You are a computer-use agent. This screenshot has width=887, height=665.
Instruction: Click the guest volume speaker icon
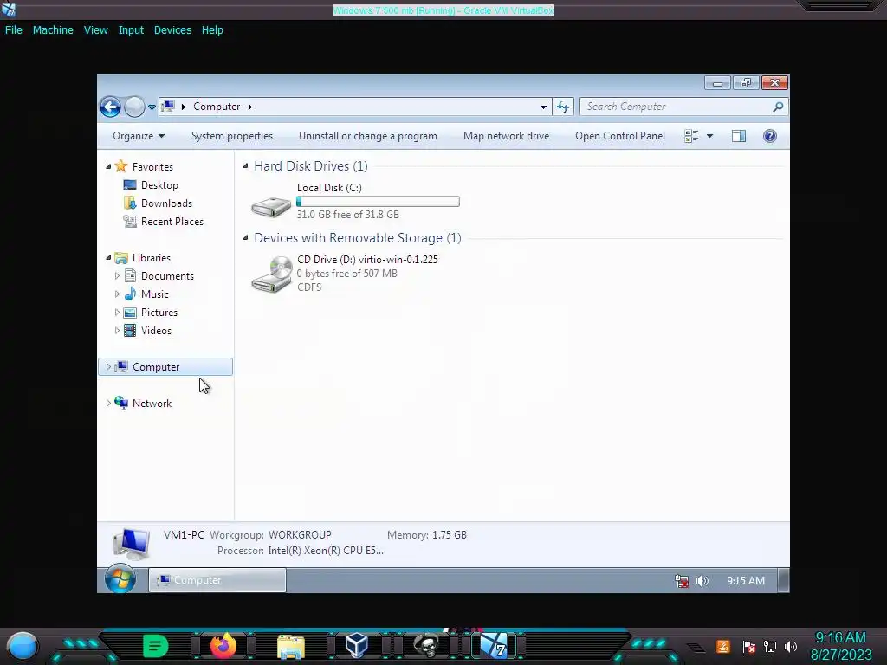[x=702, y=581]
